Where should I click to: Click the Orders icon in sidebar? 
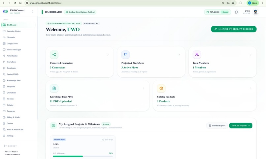click(4, 123)
